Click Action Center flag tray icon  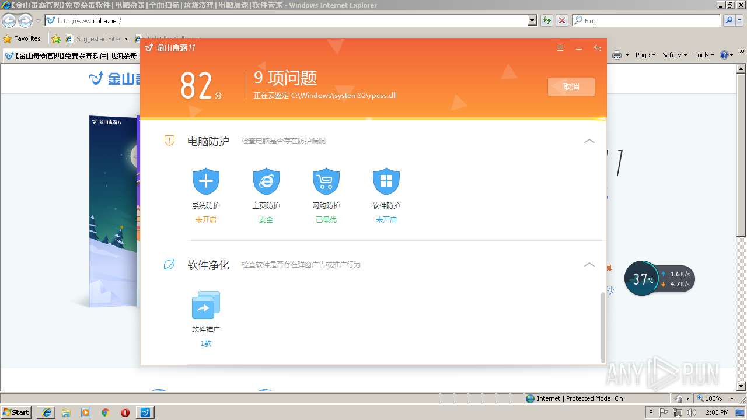tap(664, 412)
